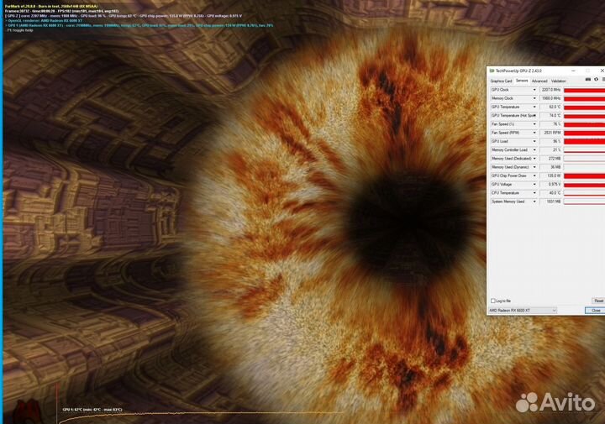This screenshot has height=424, width=605.
Task: Click the F1: toggle help overlay text
Action: (x=19, y=30)
